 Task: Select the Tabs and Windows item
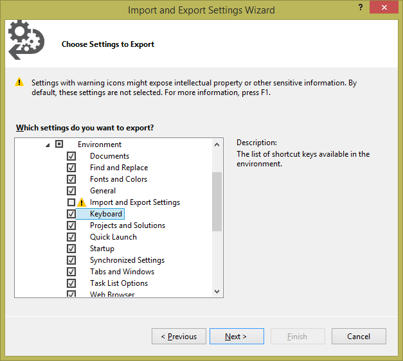coord(121,272)
